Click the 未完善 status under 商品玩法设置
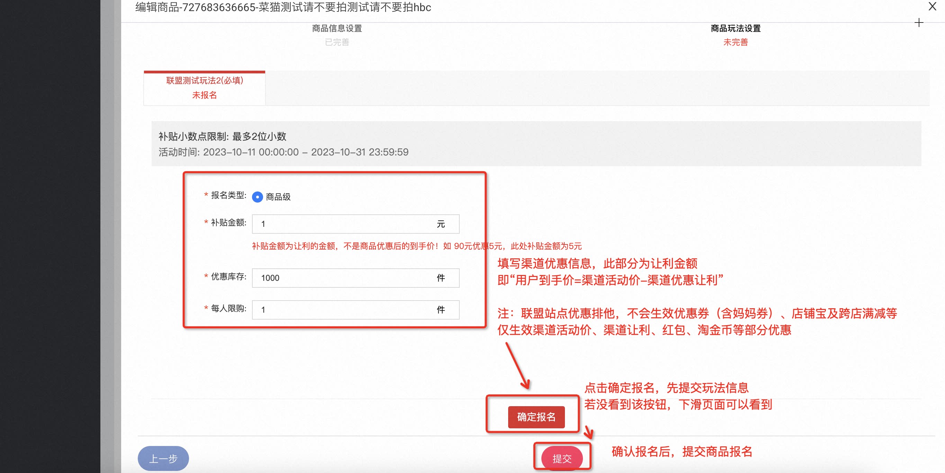 [x=735, y=42]
